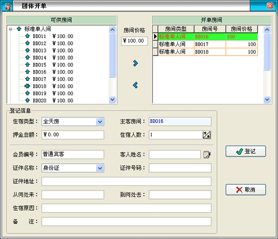The height and width of the screenshot is (239, 278).
Task: Click the arrow icon of room BD018
Action: coord(27,86)
